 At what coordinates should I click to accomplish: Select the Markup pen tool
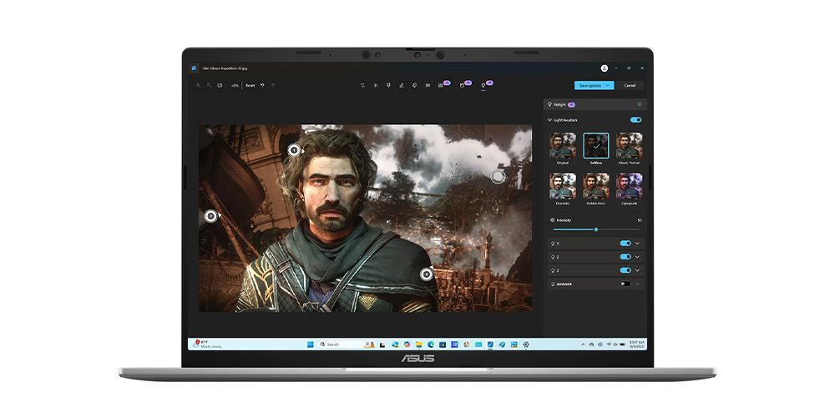(402, 85)
